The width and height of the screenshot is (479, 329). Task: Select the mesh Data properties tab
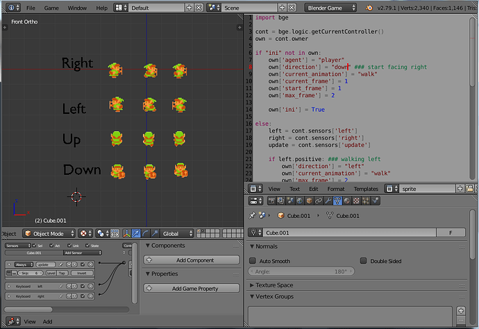337,201
